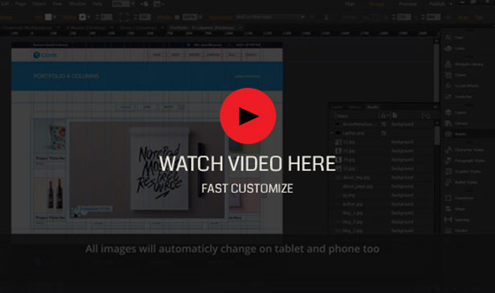Switch to Preview mode
495x293 pixels.
pyautogui.click(x=407, y=4)
